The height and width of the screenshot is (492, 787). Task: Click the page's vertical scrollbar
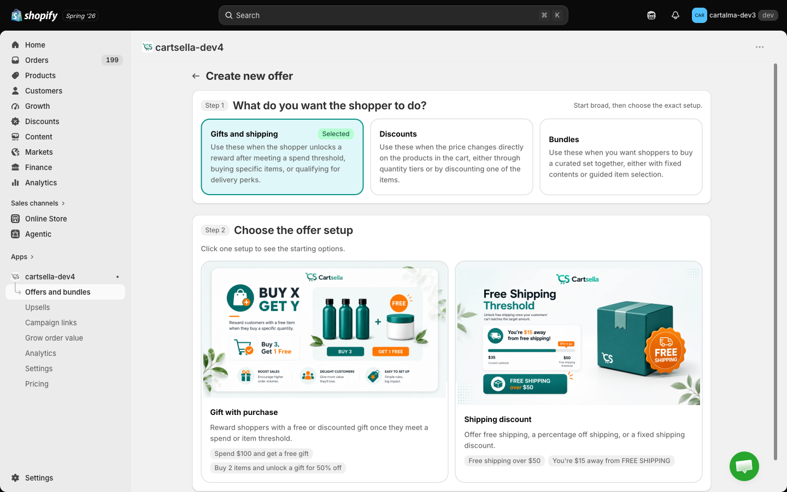(x=775, y=262)
